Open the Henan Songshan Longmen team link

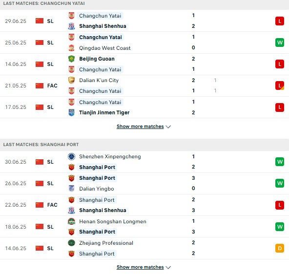[113, 221]
